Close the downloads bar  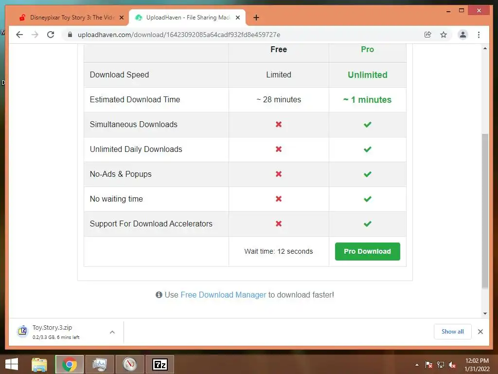tap(480, 332)
